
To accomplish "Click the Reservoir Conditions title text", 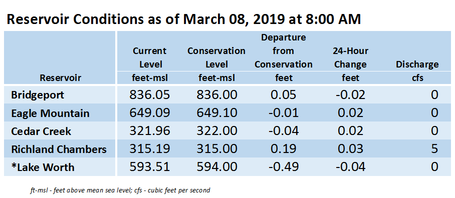I will (184, 19).
